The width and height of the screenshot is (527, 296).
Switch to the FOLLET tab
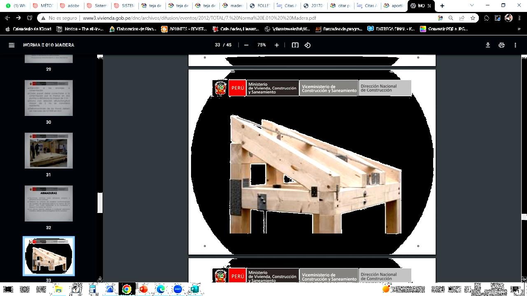click(260, 6)
